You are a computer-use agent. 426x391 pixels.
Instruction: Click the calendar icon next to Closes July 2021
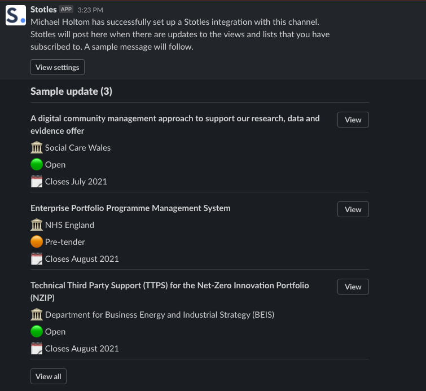point(37,182)
